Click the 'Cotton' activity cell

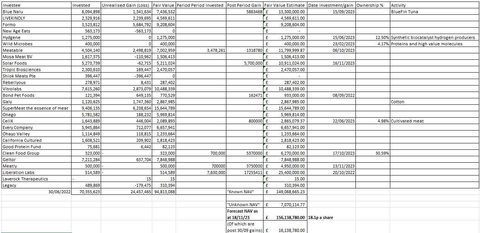[x=434, y=102]
